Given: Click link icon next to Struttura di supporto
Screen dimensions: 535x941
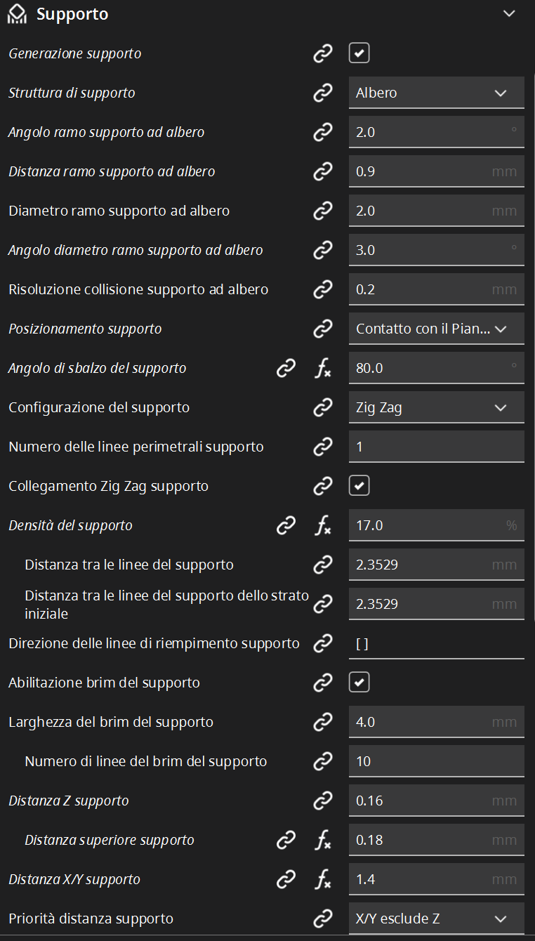Looking at the screenshot, I should pos(322,93).
